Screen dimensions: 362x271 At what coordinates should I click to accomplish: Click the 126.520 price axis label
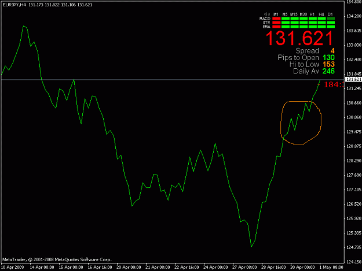pyautogui.click(x=354, y=204)
